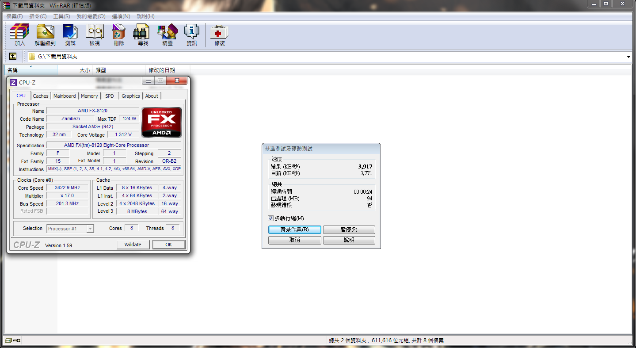Click the OR-B2 revision value
This screenshot has width=636, height=348.
[169, 161]
